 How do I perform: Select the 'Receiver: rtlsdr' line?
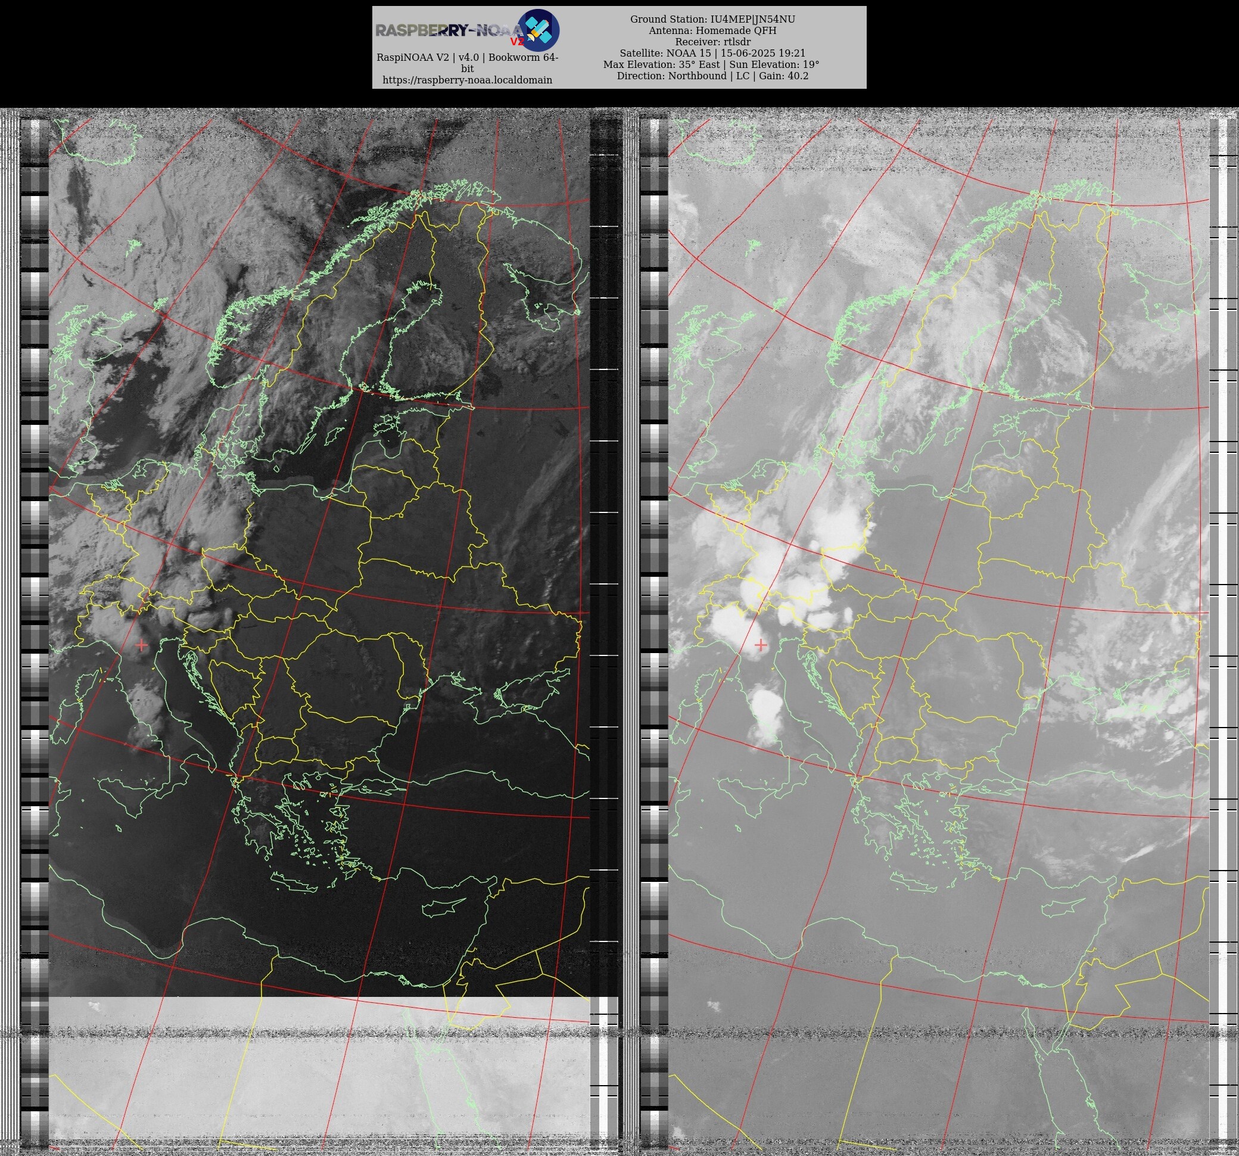(712, 42)
